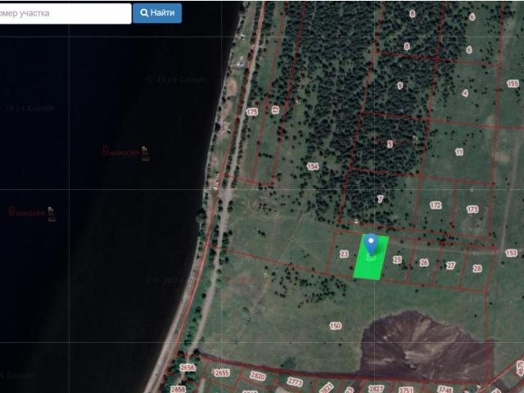Select parcel number 25 label
The image size is (524, 393).
[x=398, y=260]
